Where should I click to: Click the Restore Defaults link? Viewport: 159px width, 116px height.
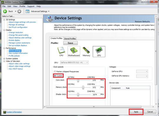(143, 21)
